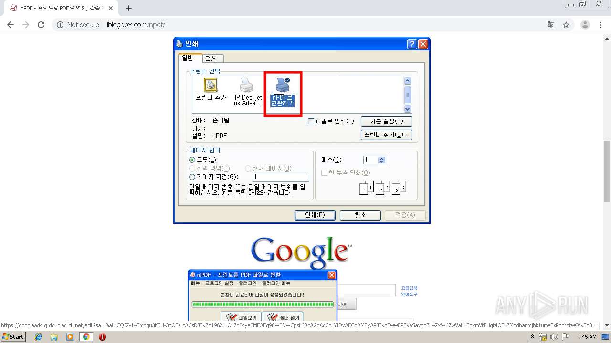
Task: View site information Not secure indicator
Action: 78,25
